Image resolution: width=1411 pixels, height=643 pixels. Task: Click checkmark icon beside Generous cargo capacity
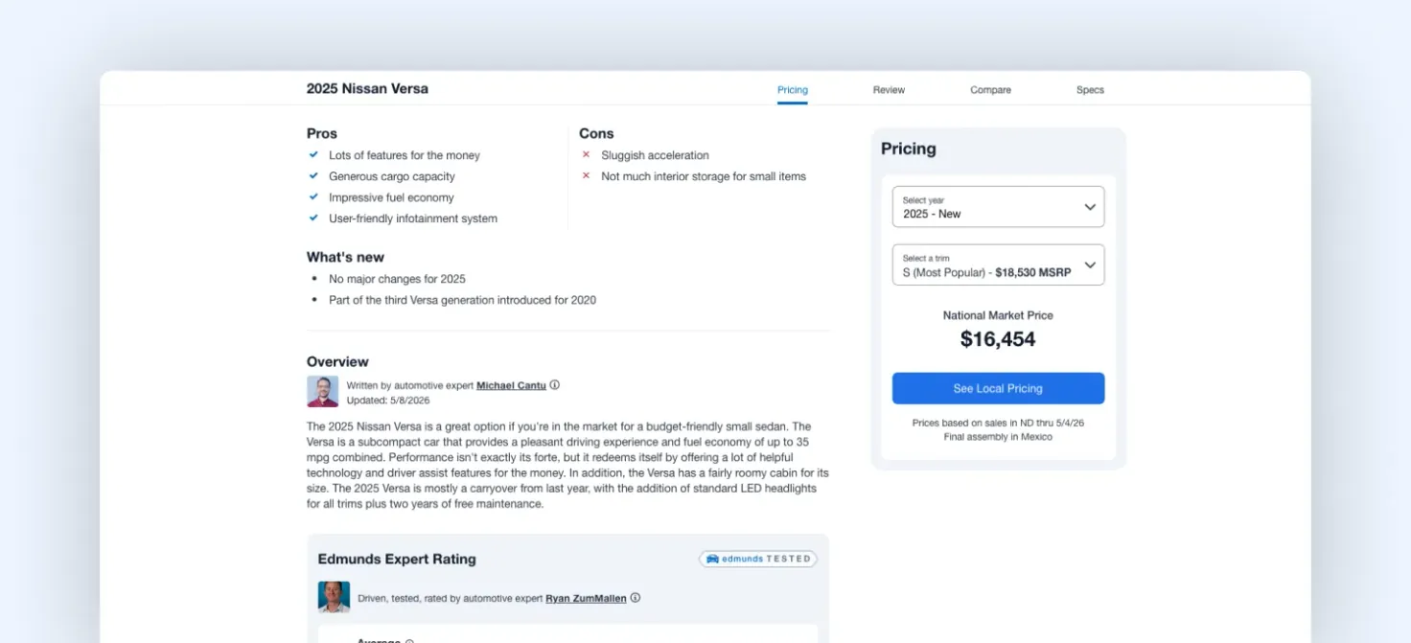(x=313, y=176)
